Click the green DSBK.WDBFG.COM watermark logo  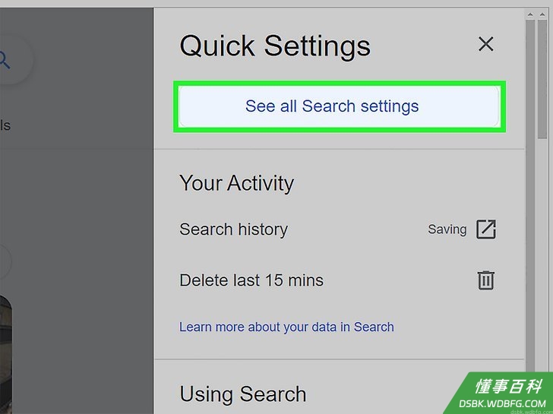pyautogui.click(x=501, y=393)
